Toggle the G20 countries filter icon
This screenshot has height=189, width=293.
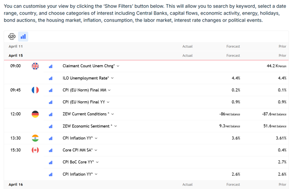coord(12,37)
